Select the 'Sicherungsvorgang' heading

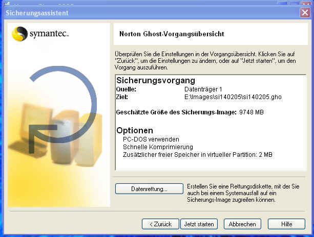tap(156, 80)
